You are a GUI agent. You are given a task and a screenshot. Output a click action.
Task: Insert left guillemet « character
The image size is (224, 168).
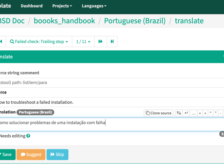point(200,113)
